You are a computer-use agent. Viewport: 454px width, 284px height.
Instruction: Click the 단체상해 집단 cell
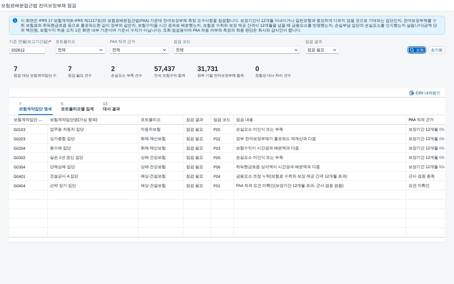pyautogui.click(x=93, y=167)
